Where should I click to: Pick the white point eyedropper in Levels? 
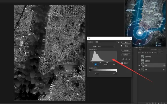(130, 59)
